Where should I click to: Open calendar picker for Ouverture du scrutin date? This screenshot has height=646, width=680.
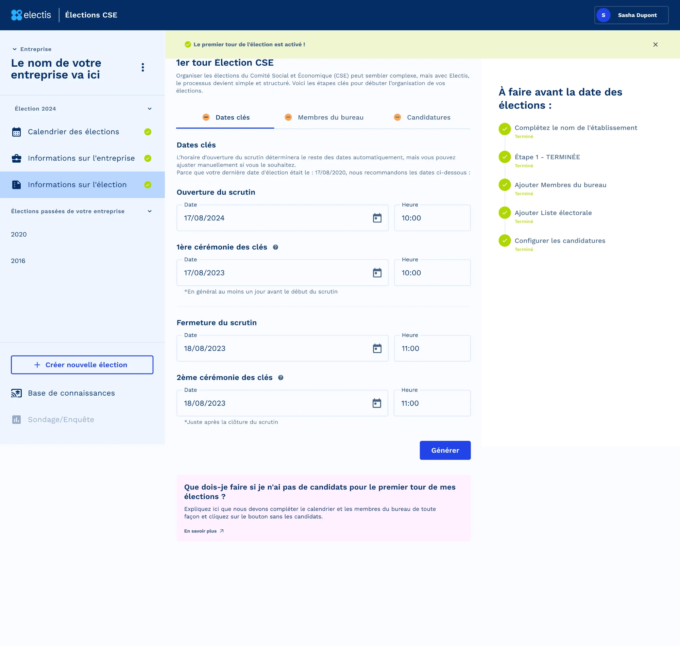tap(377, 218)
